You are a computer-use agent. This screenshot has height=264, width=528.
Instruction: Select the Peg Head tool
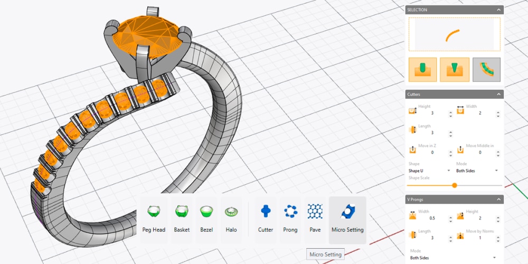click(154, 219)
